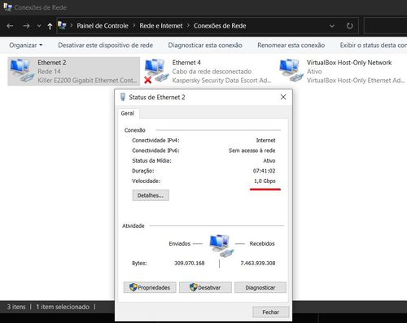Select the Geral tab

(127, 113)
